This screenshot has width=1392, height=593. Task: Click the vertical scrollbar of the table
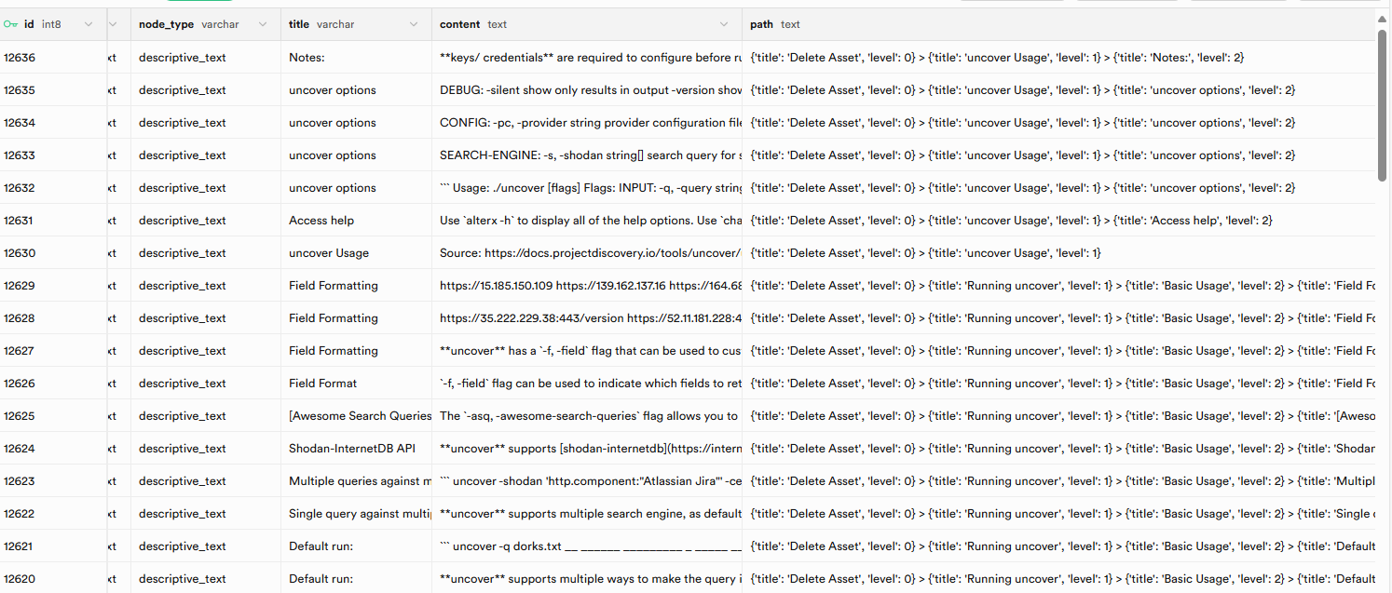1383,104
